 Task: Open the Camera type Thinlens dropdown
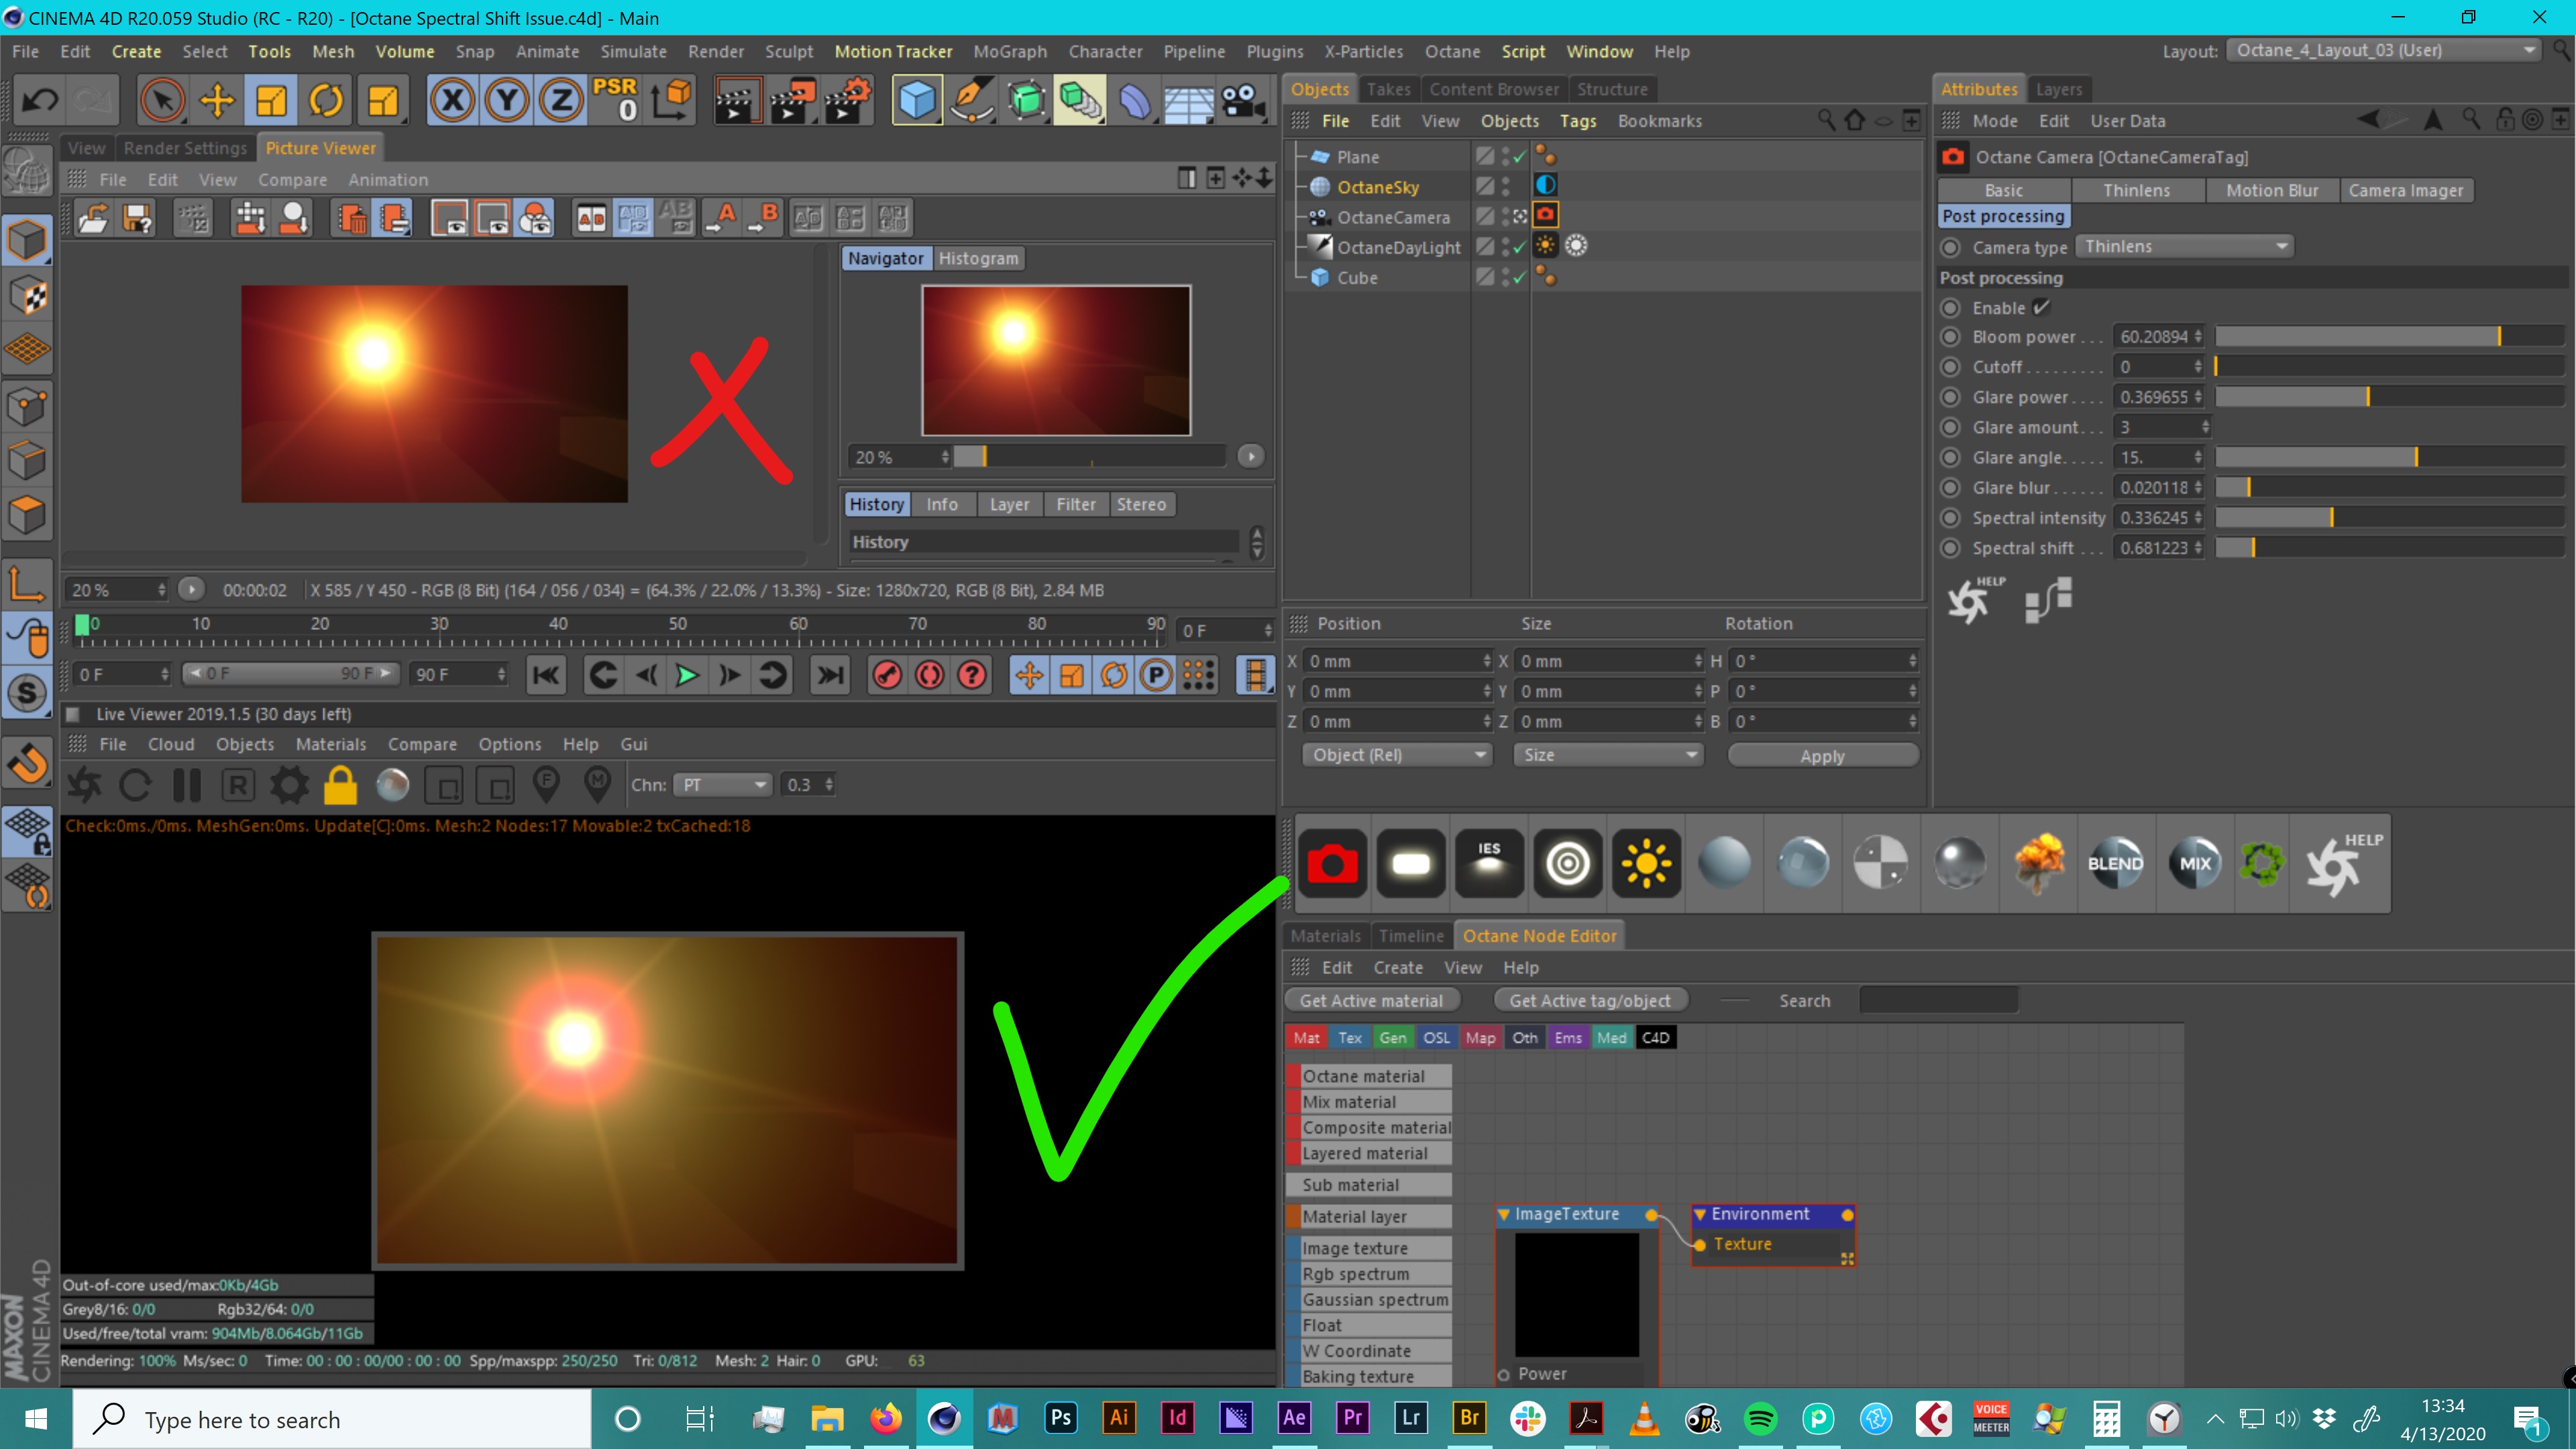[x=2184, y=247]
